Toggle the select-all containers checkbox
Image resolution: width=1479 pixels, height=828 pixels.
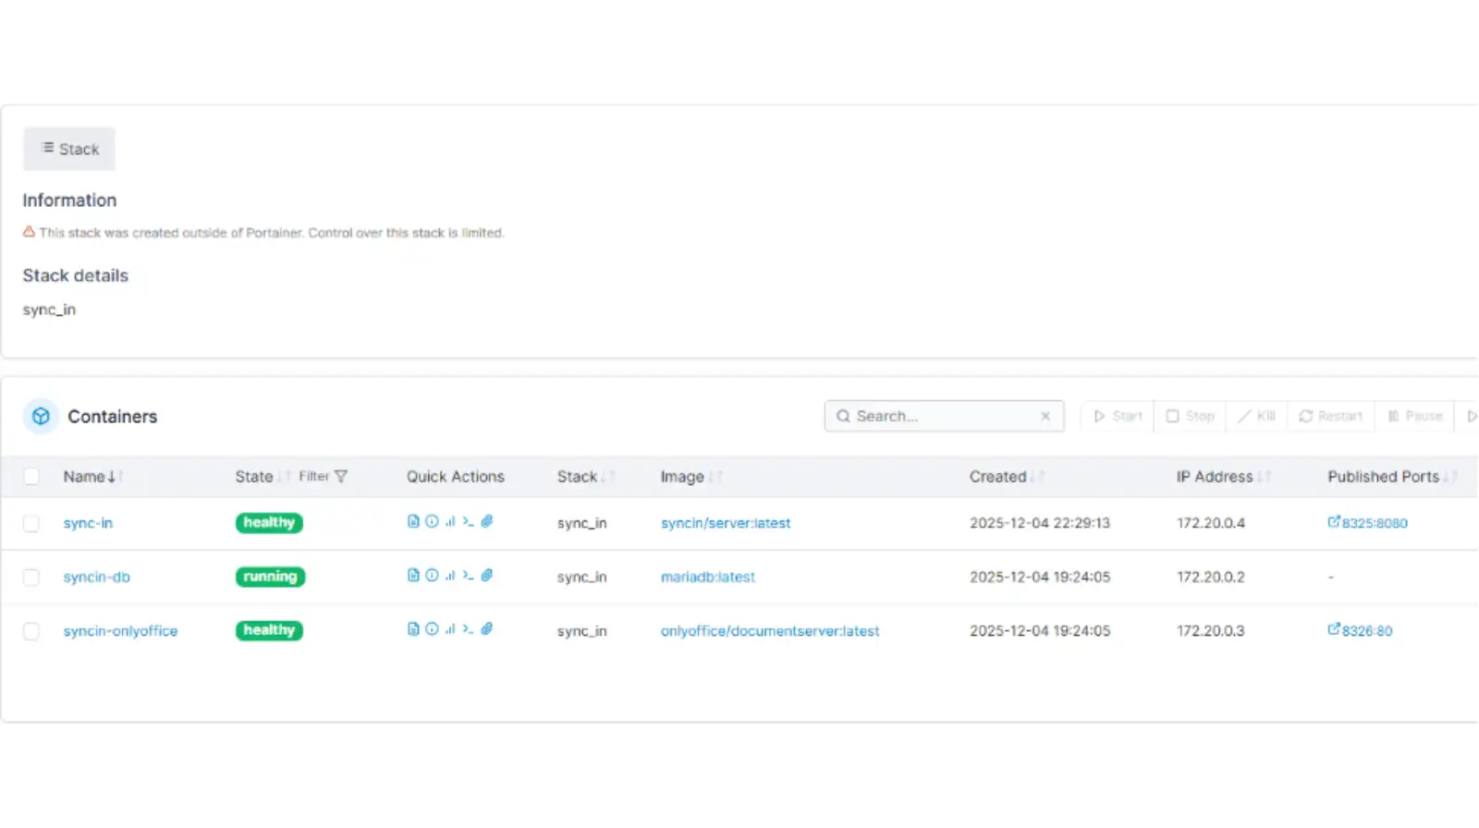pyautogui.click(x=31, y=477)
